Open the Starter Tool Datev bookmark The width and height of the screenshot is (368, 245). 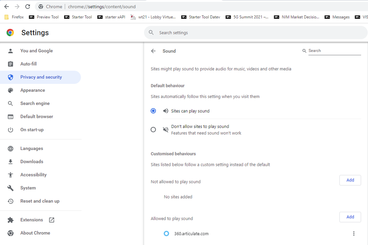point(201,17)
